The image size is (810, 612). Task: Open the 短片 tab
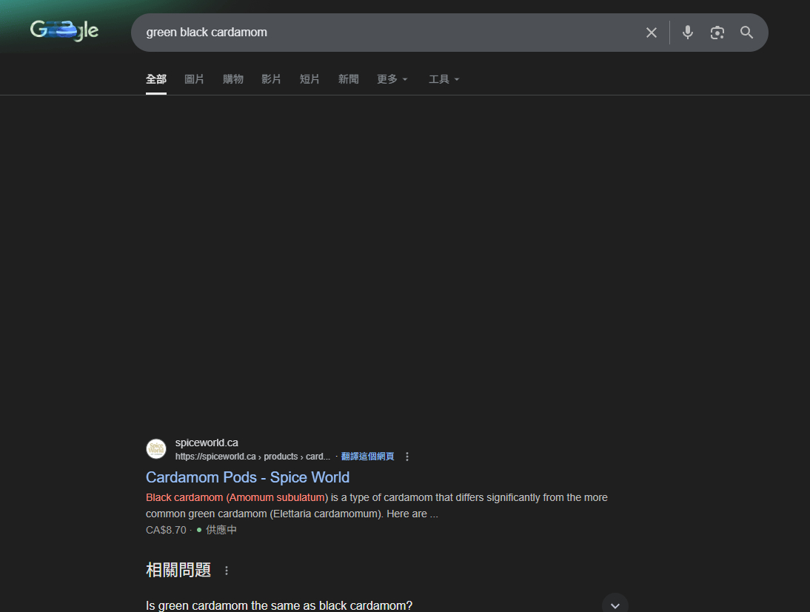point(309,79)
